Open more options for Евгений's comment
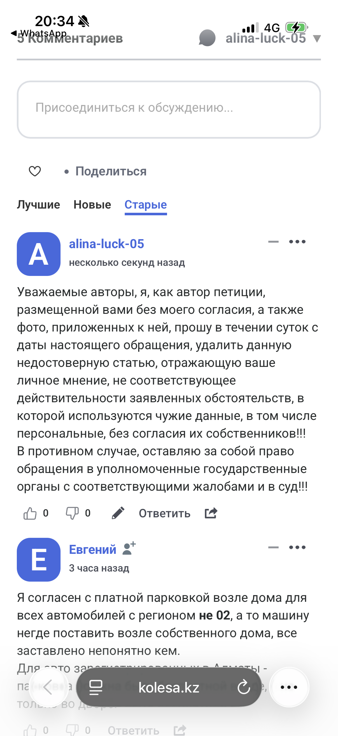The height and width of the screenshot is (736, 338). point(297,547)
